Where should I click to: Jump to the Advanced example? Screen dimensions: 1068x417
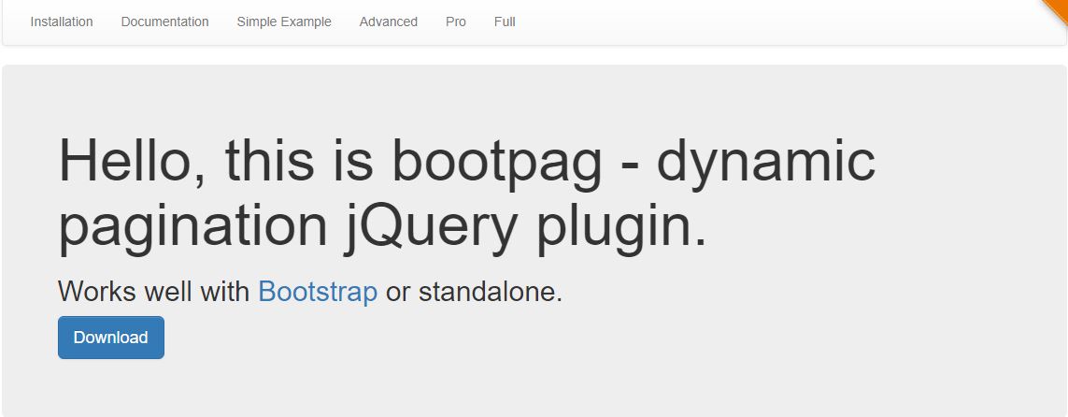[x=389, y=22]
